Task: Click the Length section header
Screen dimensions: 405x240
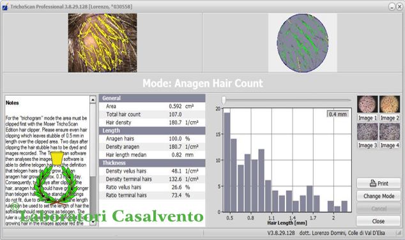Action: click(152, 131)
